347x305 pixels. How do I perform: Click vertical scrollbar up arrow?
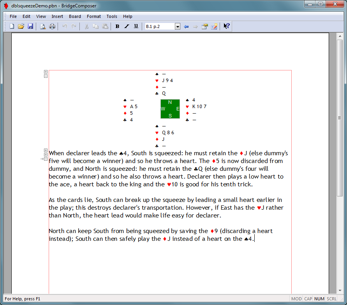[x=340, y=36]
